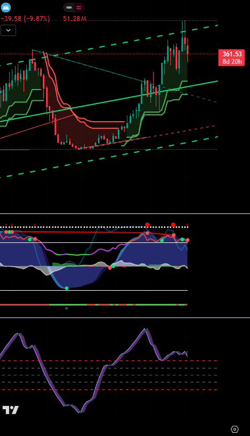Click the gray dash status badge
This screenshot has height=436, width=250.
[x=70, y=8]
